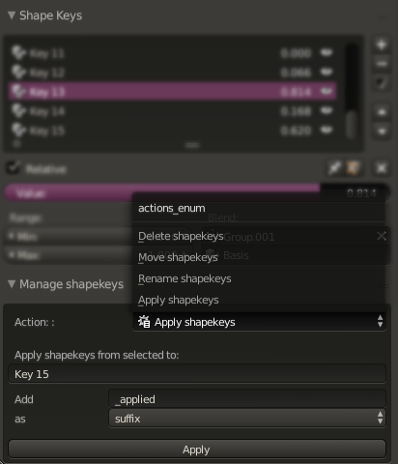This screenshot has width=398, height=464.
Task: Clear all shape key values X icon
Action: tap(382, 168)
